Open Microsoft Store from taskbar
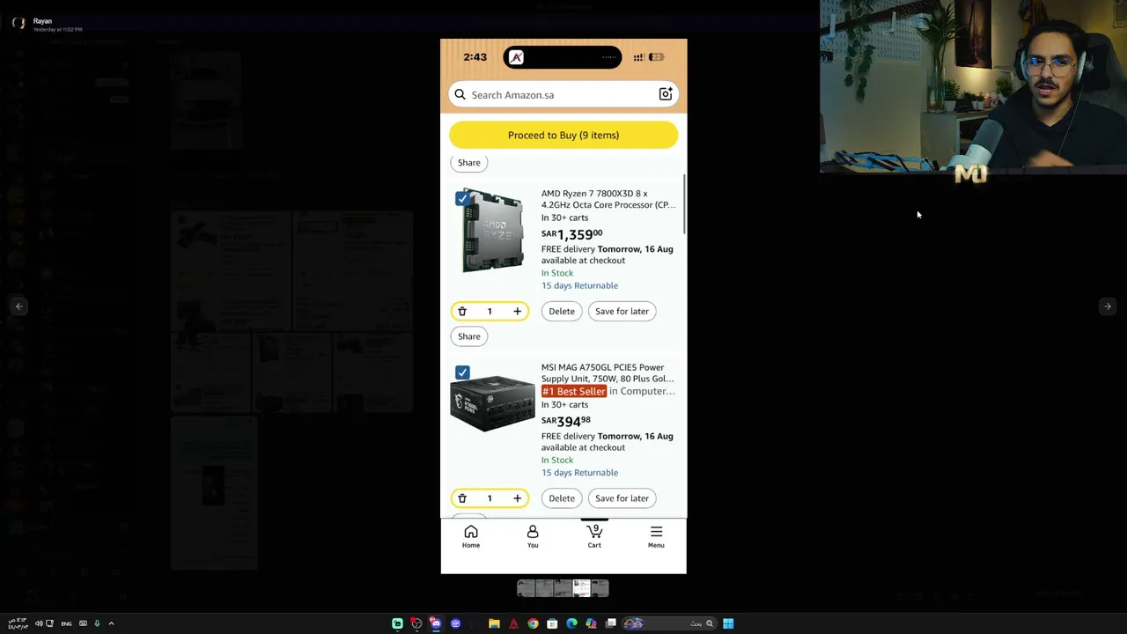This screenshot has height=634, width=1127. pos(552,623)
